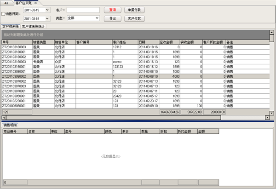Click the horizontal scrollbar track of the grid
The height and width of the screenshot is (189, 276).
[138, 116]
